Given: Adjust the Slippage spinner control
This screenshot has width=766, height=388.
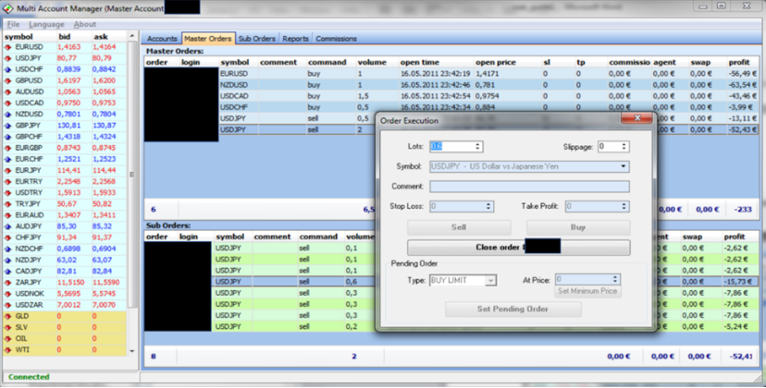Looking at the screenshot, I should (x=624, y=146).
